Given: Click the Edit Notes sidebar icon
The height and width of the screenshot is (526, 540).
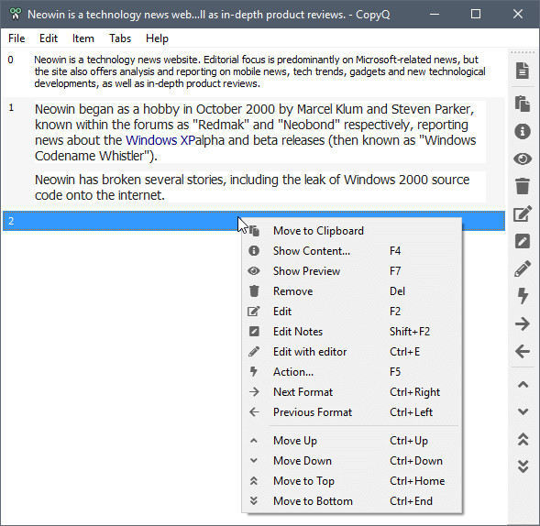Looking at the screenshot, I should pyautogui.click(x=523, y=241).
